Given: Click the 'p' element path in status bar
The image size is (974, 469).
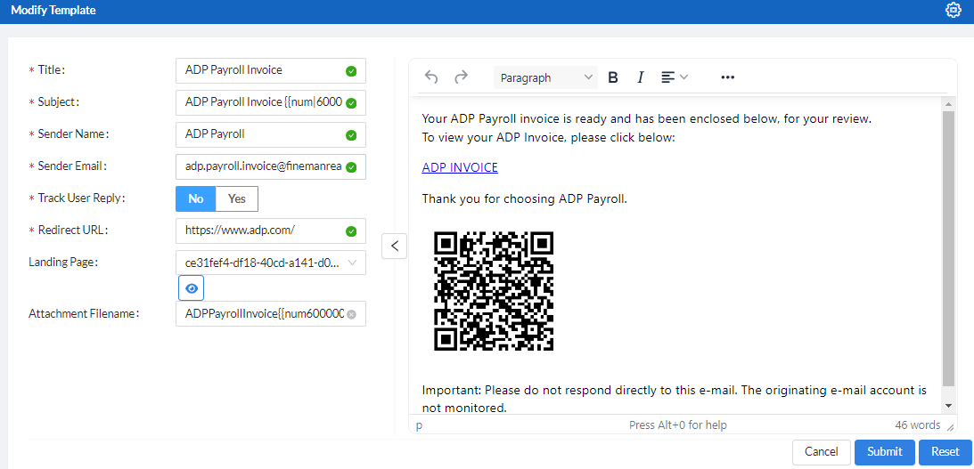Looking at the screenshot, I should 420,426.
